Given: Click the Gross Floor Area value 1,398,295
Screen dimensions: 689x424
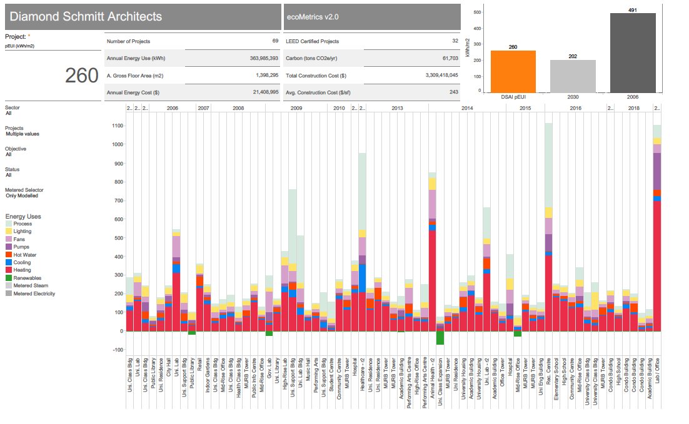Looking at the screenshot, I should tap(267, 75).
